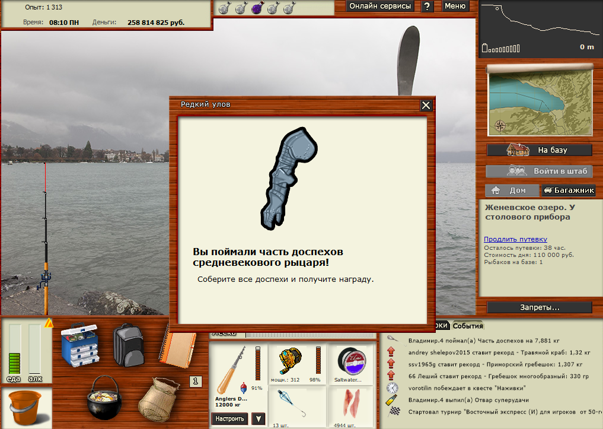This screenshot has height=429, width=603.
Task: Click the knight armor piece image
Action: (x=289, y=179)
